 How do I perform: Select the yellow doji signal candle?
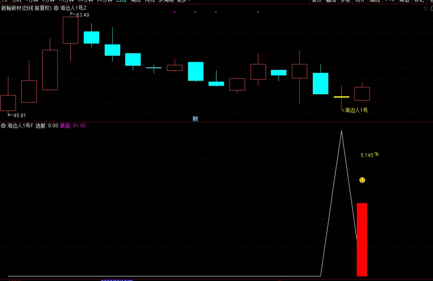pyautogui.click(x=341, y=97)
